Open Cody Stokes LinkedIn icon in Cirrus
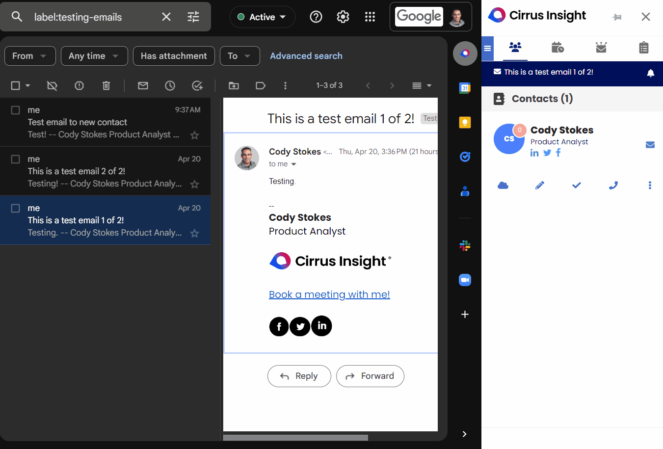The width and height of the screenshot is (663, 449). click(x=534, y=153)
